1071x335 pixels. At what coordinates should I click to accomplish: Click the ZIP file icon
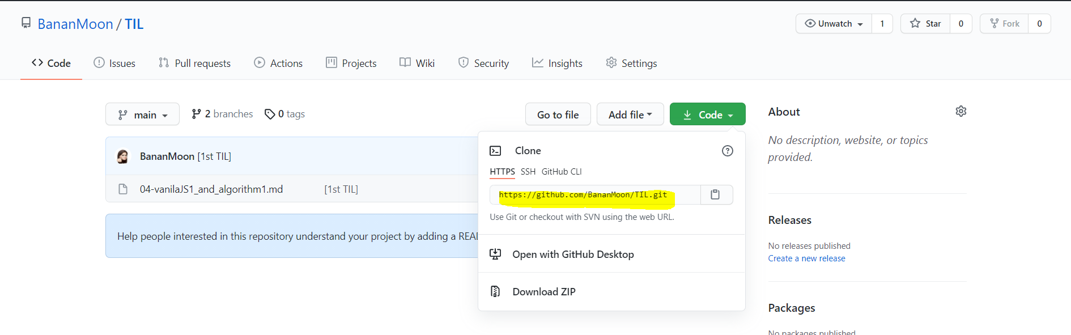(x=495, y=291)
